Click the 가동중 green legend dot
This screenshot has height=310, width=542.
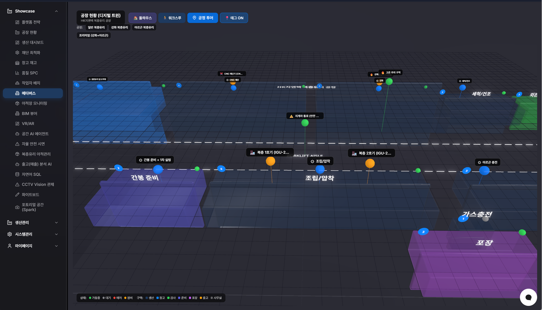pyautogui.click(x=90, y=298)
